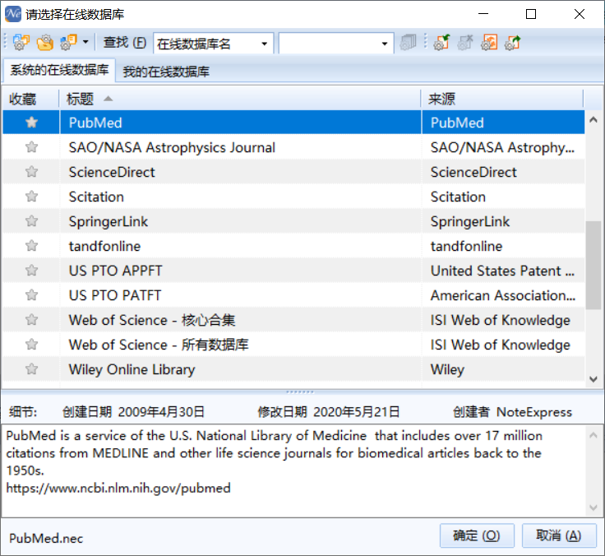Click the third toolbar icon with the orange note
The width and height of the screenshot is (605, 556).
click(x=69, y=42)
